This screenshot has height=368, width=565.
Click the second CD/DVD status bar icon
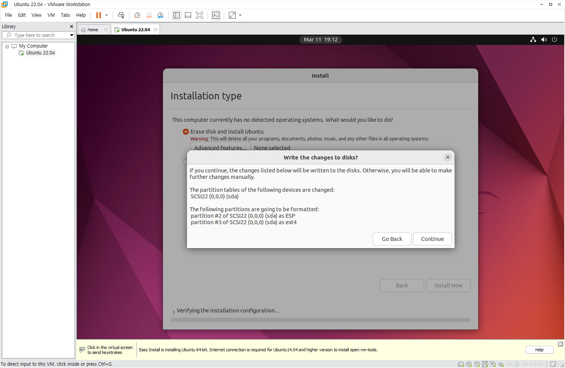[x=477, y=364]
